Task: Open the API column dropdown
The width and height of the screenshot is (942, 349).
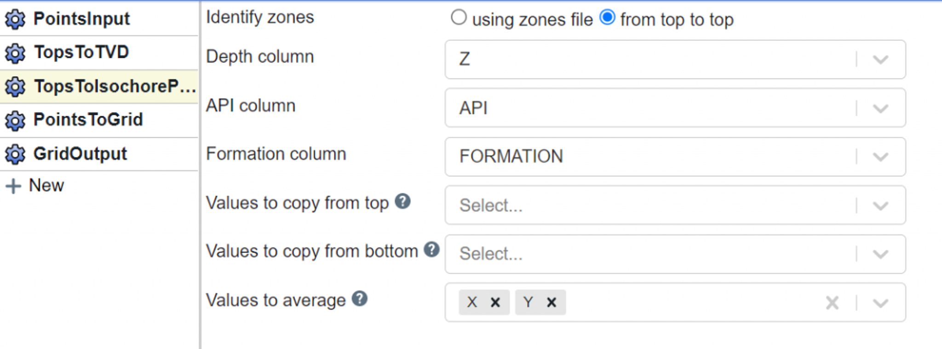Action: 880,108
